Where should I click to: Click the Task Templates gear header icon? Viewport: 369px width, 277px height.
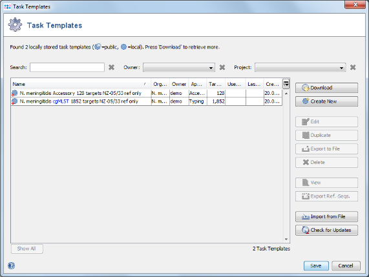pyautogui.click(x=15, y=25)
